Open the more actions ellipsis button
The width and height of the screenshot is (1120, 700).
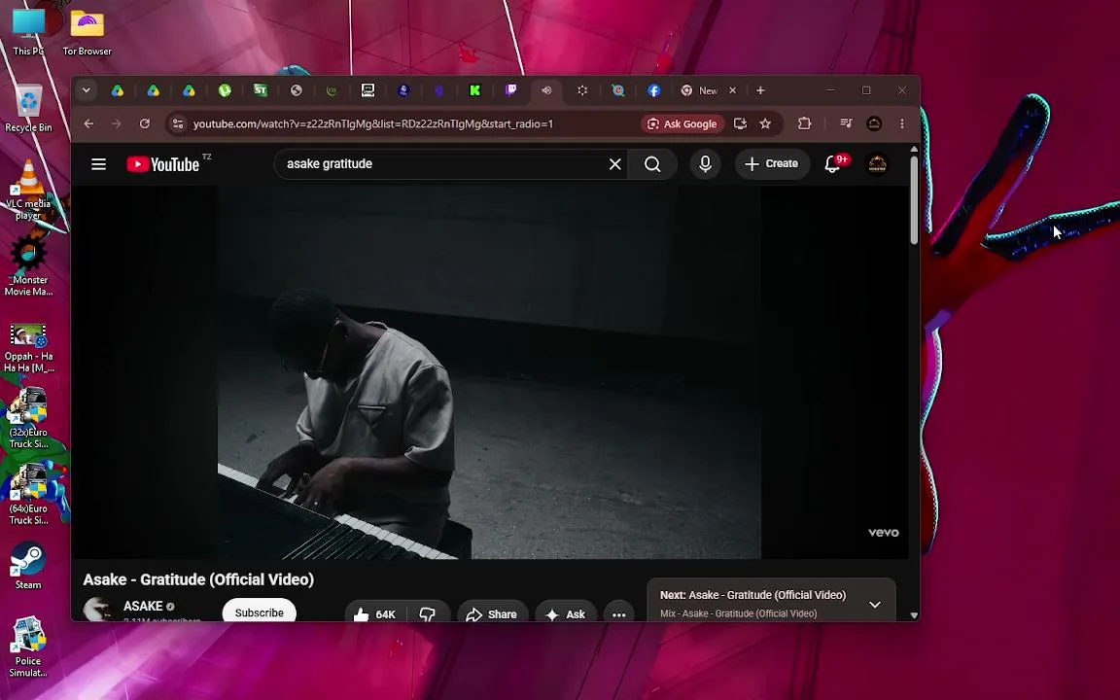[x=618, y=614]
